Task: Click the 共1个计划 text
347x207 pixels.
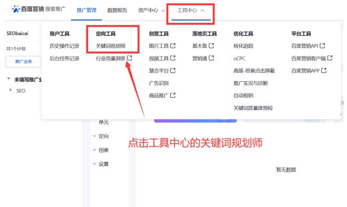Action: pos(16,49)
